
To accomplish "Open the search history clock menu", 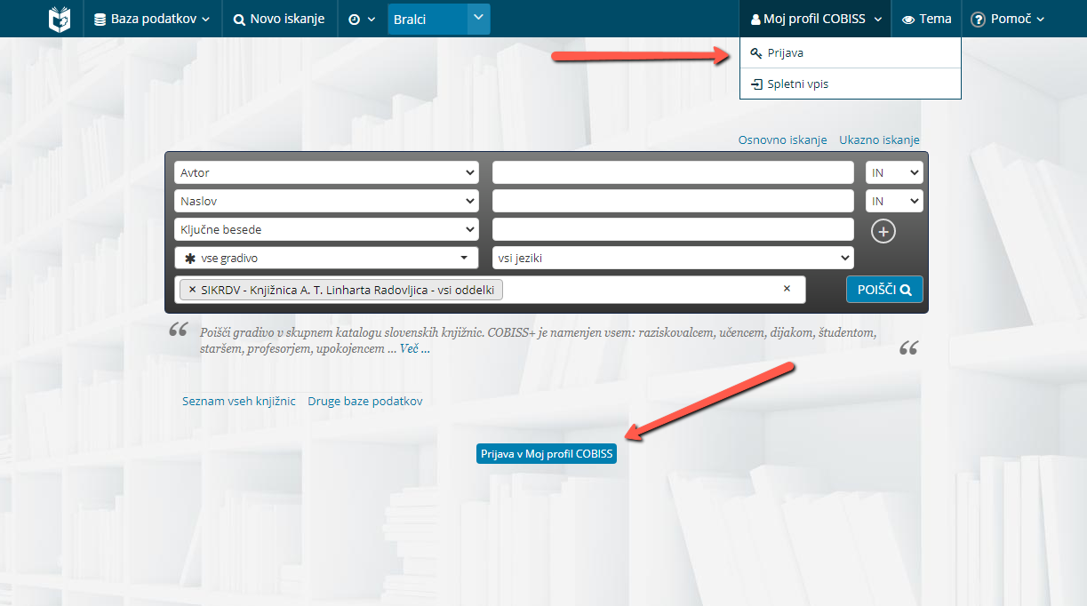I will (362, 19).
